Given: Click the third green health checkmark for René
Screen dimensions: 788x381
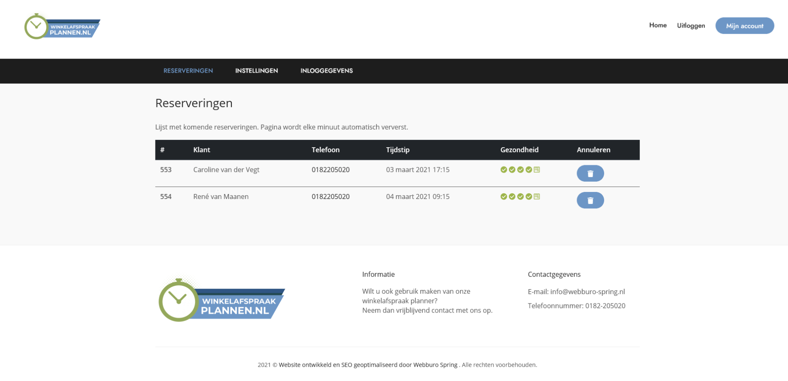Looking at the screenshot, I should point(520,197).
